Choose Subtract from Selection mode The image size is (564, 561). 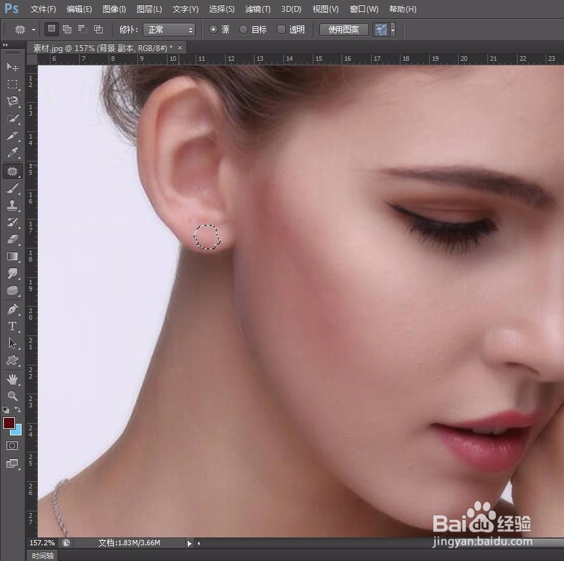(x=82, y=29)
